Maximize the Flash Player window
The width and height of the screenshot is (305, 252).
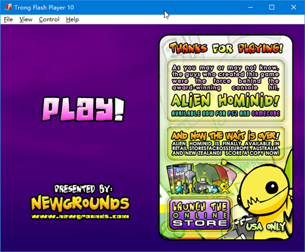click(x=272, y=7)
